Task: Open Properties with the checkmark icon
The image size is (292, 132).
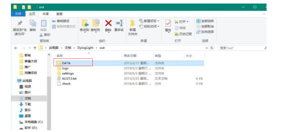Action: 168,24
